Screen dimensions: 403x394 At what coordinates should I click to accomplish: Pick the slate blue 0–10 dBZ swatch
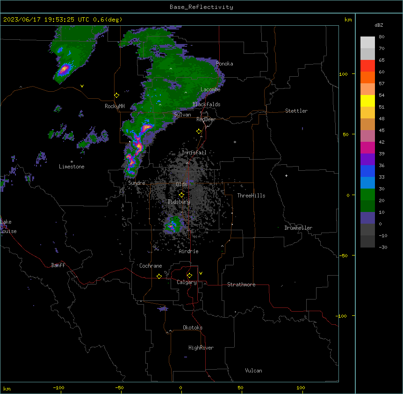pos(367,218)
